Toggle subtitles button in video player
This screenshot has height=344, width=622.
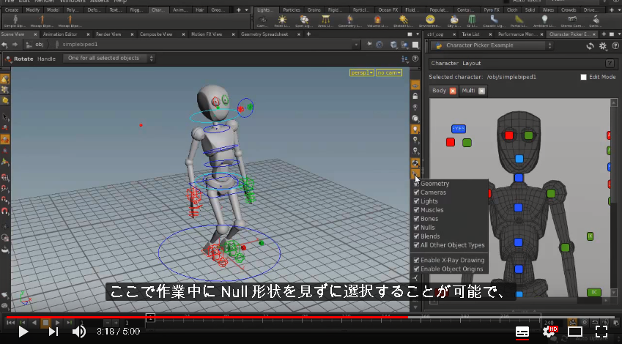[x=522, y=332]
